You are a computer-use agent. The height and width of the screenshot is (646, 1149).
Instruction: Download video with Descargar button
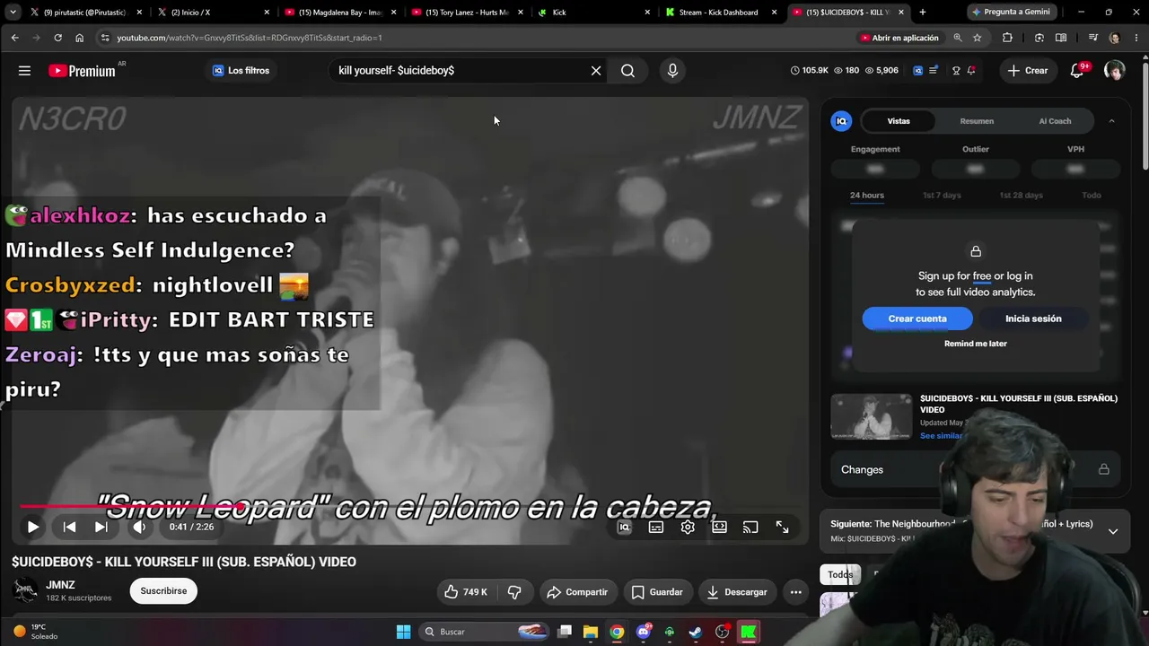738,592
